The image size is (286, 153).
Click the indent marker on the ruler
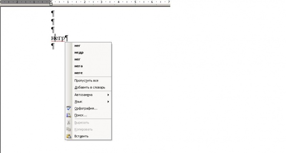click(x=51, y=3)
